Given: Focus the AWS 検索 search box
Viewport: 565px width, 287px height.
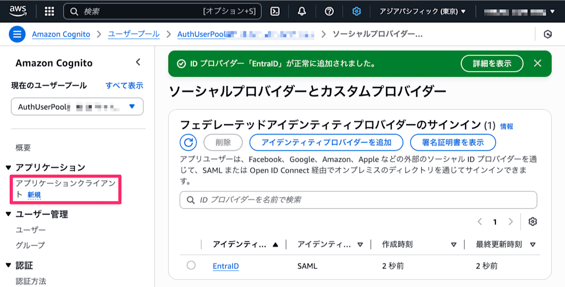Looking at the screenshot, I should pos(162,11).
